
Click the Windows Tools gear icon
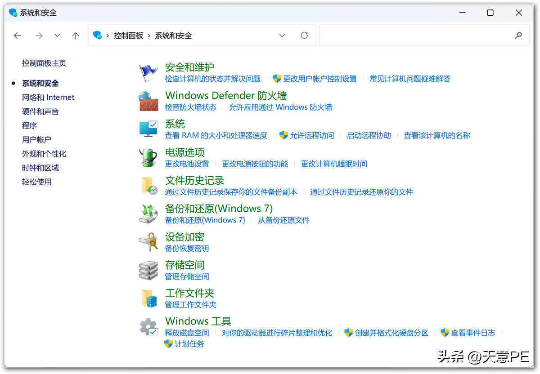click(x=148, y=327)
